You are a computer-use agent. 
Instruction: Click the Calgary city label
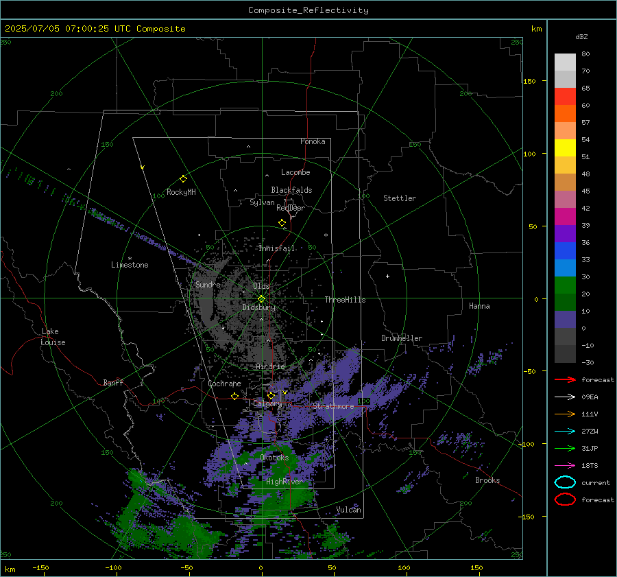[267, 403]
